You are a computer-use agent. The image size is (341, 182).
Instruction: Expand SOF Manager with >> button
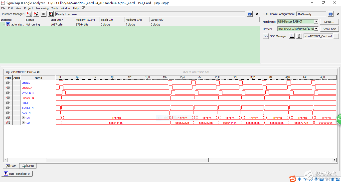(266, 36)
